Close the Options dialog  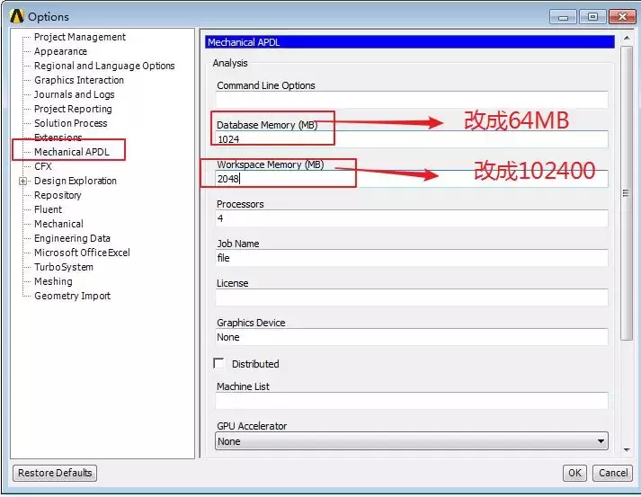point(622,17)
